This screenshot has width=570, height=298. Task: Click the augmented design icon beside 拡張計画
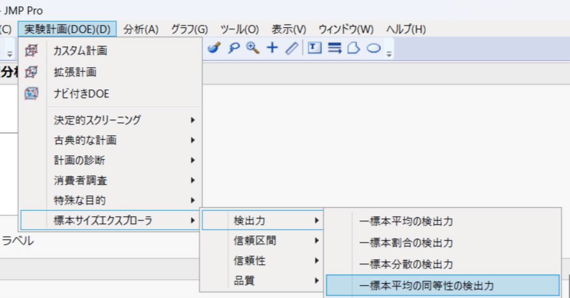pos(32,73)
